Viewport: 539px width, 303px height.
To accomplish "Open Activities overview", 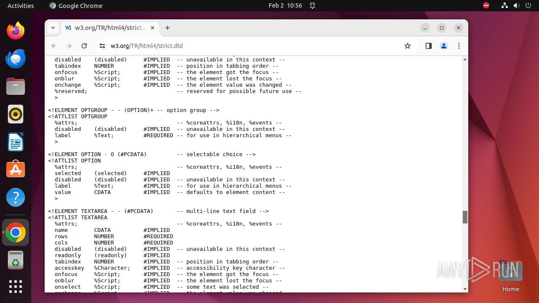I will tap(21, 5).
